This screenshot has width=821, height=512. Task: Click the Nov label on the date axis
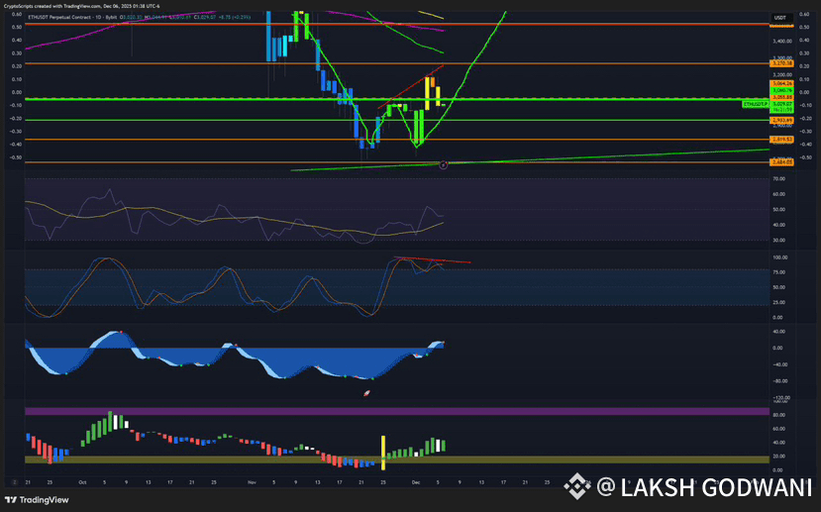[x=252, y=482]
